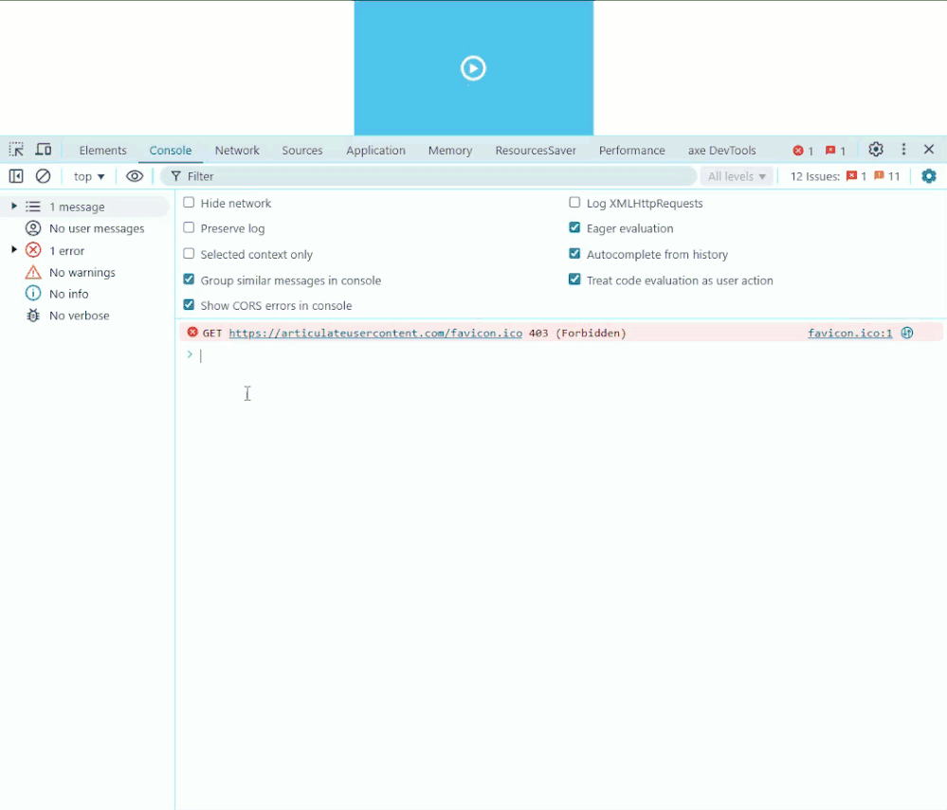Viewport: 947px width, 810px height.
Task: Click the 12 Issues label
Action: click(x=814, y=176)
